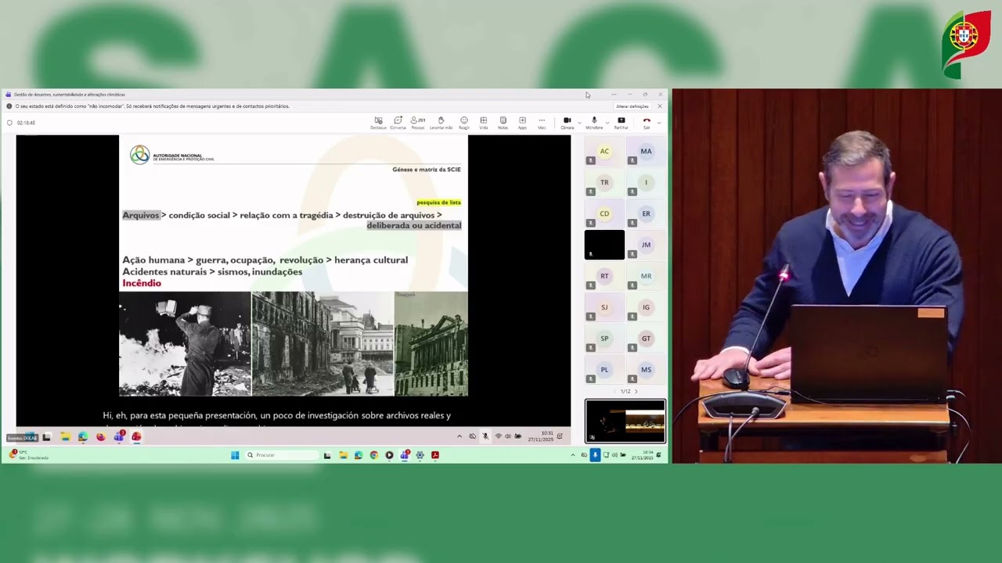Show the Pessoas participants list
1002x563 pixels.
click(x=418, y=123)
